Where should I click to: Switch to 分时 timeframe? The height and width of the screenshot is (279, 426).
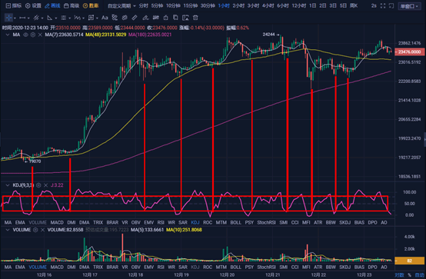144,5
